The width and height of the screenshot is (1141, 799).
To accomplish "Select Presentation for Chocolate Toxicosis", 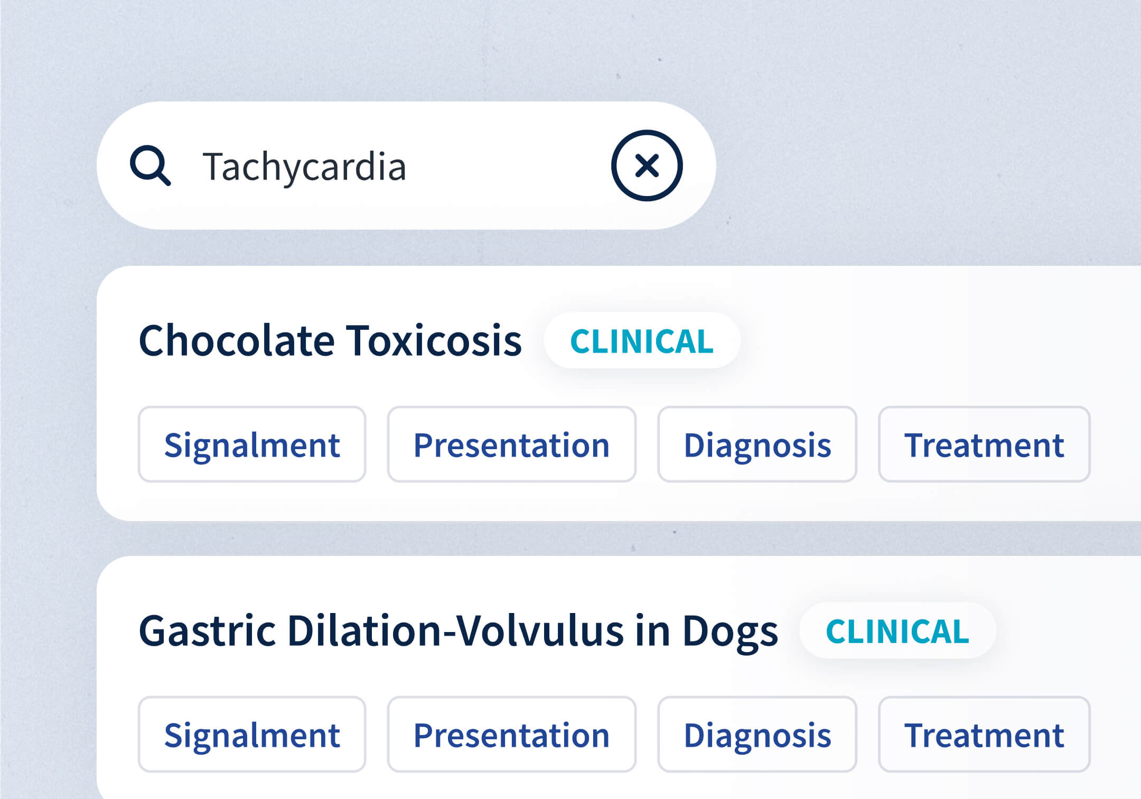I will (x=511, y=444).
